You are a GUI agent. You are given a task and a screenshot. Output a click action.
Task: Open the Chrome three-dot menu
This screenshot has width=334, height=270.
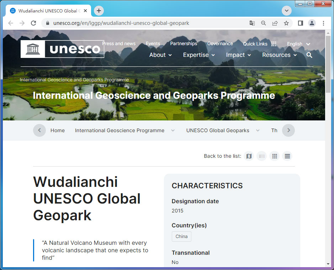(x=323, y=23)
